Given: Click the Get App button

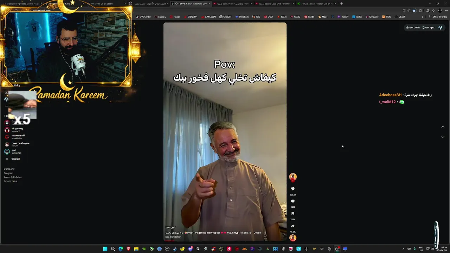Looking at the screenshot, I should [428, 27].
